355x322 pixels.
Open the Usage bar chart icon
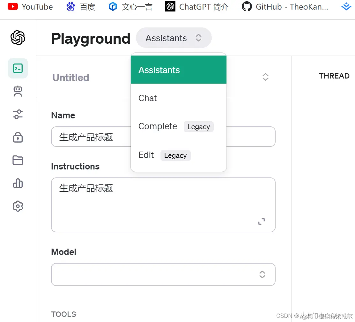click(x=18, y=183)
